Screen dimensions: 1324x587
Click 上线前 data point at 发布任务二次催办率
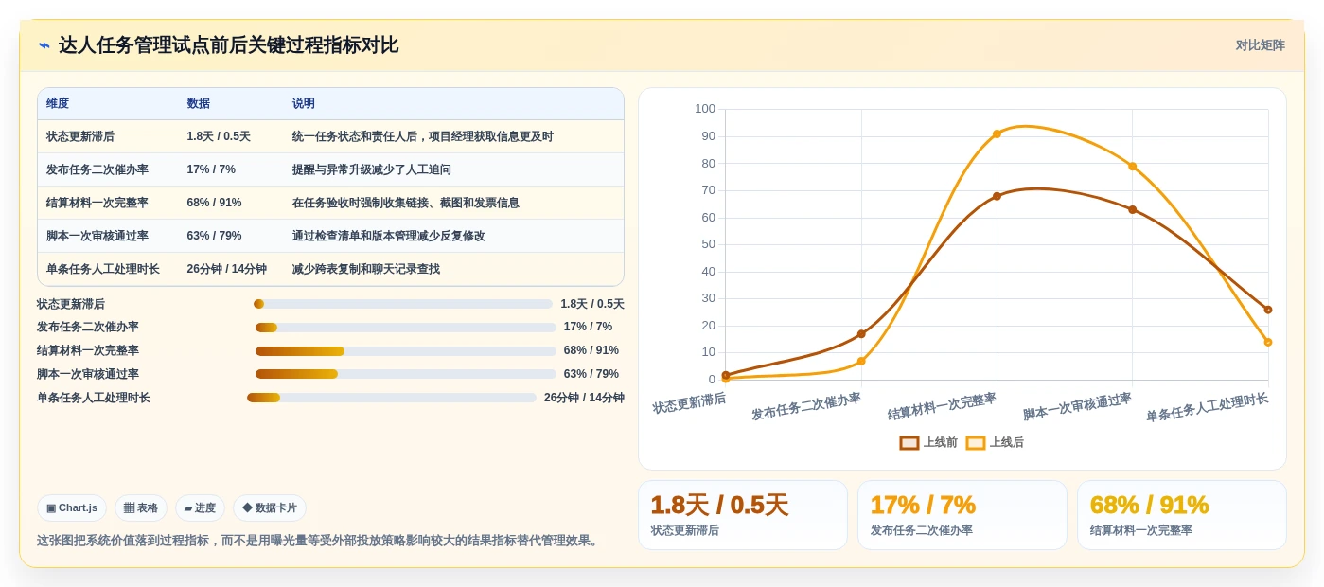[861, 333]
